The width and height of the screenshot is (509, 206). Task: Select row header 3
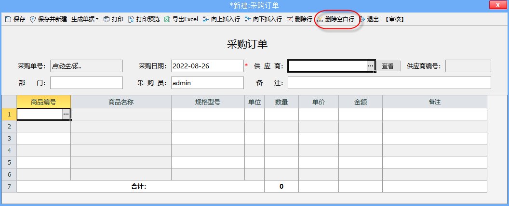10,138
